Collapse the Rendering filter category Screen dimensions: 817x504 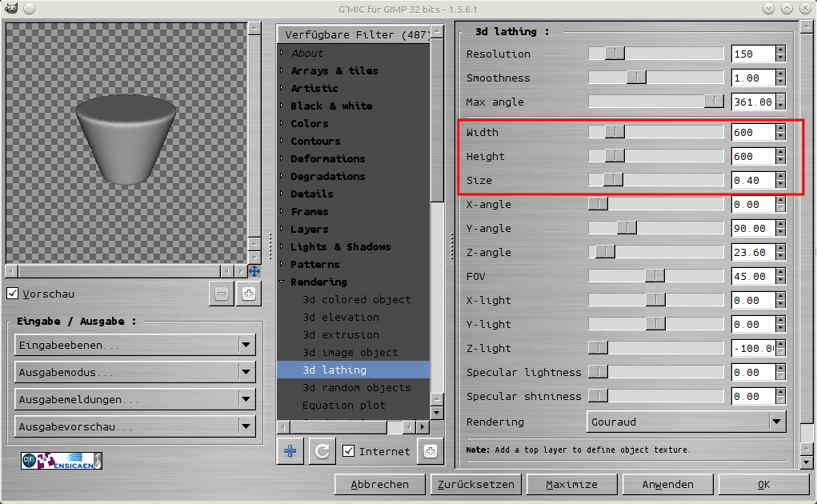click(282, 282)
